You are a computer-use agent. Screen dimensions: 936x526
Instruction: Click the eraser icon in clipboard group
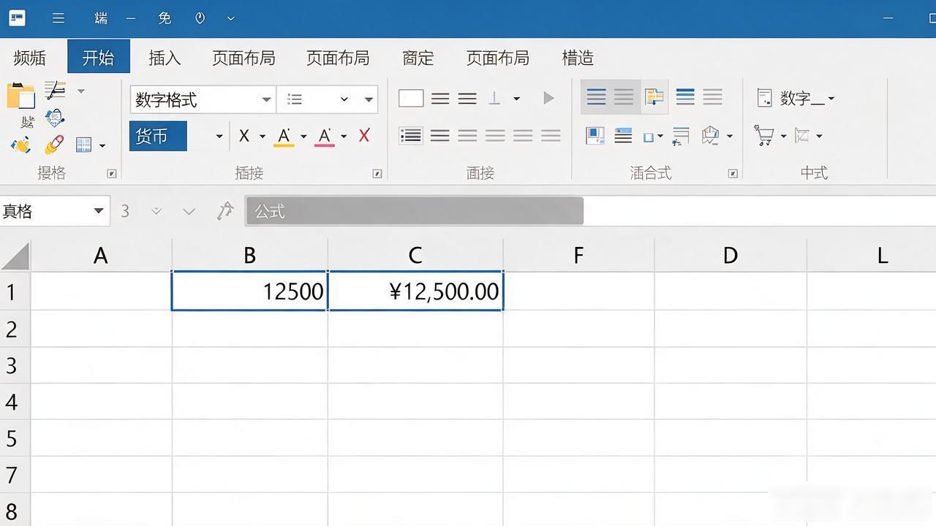54,145
